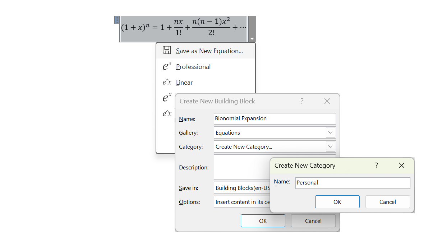
Task: Click the floppy disk Save as New Equation icon
Action: tap(167, 50)
